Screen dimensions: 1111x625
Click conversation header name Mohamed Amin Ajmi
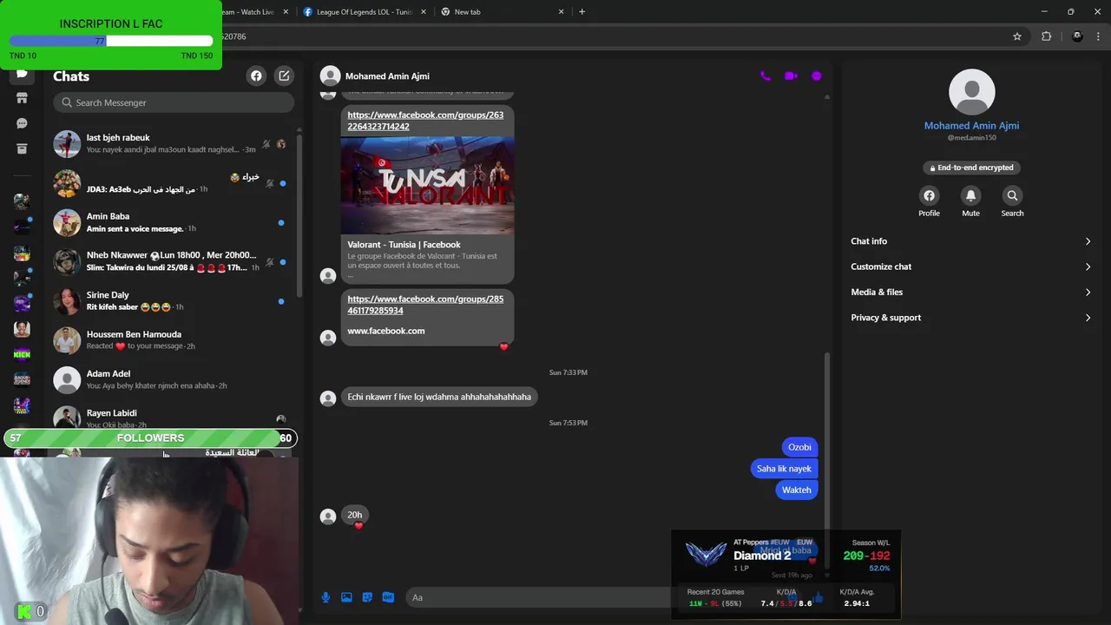[387, 76]
